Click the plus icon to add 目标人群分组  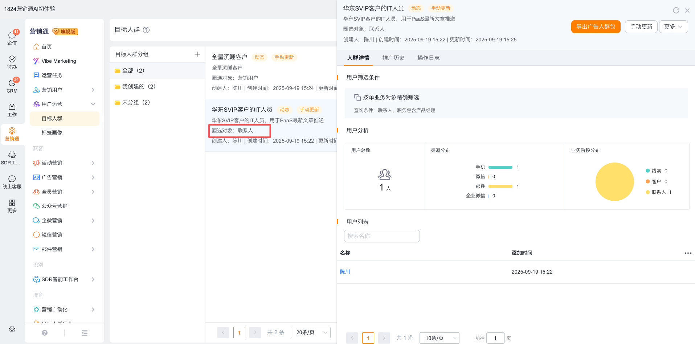(197, 54)
